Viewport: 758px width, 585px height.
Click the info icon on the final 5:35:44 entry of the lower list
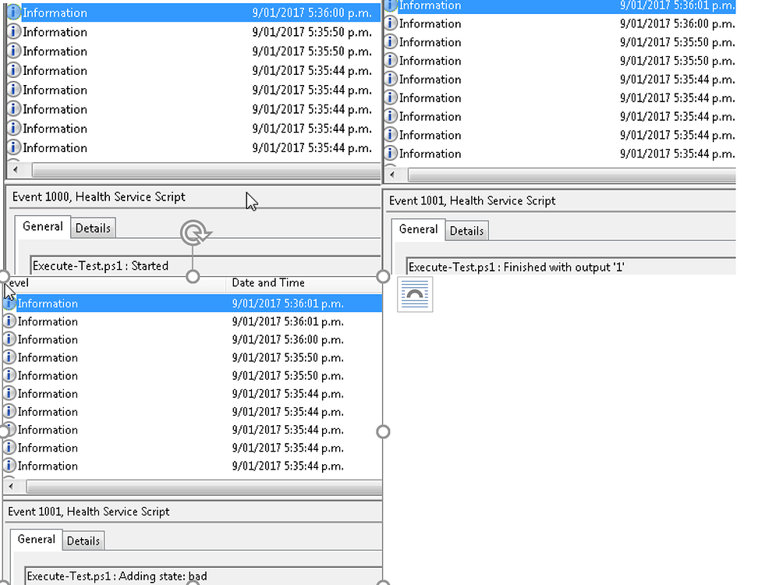(x=9, y=466)
